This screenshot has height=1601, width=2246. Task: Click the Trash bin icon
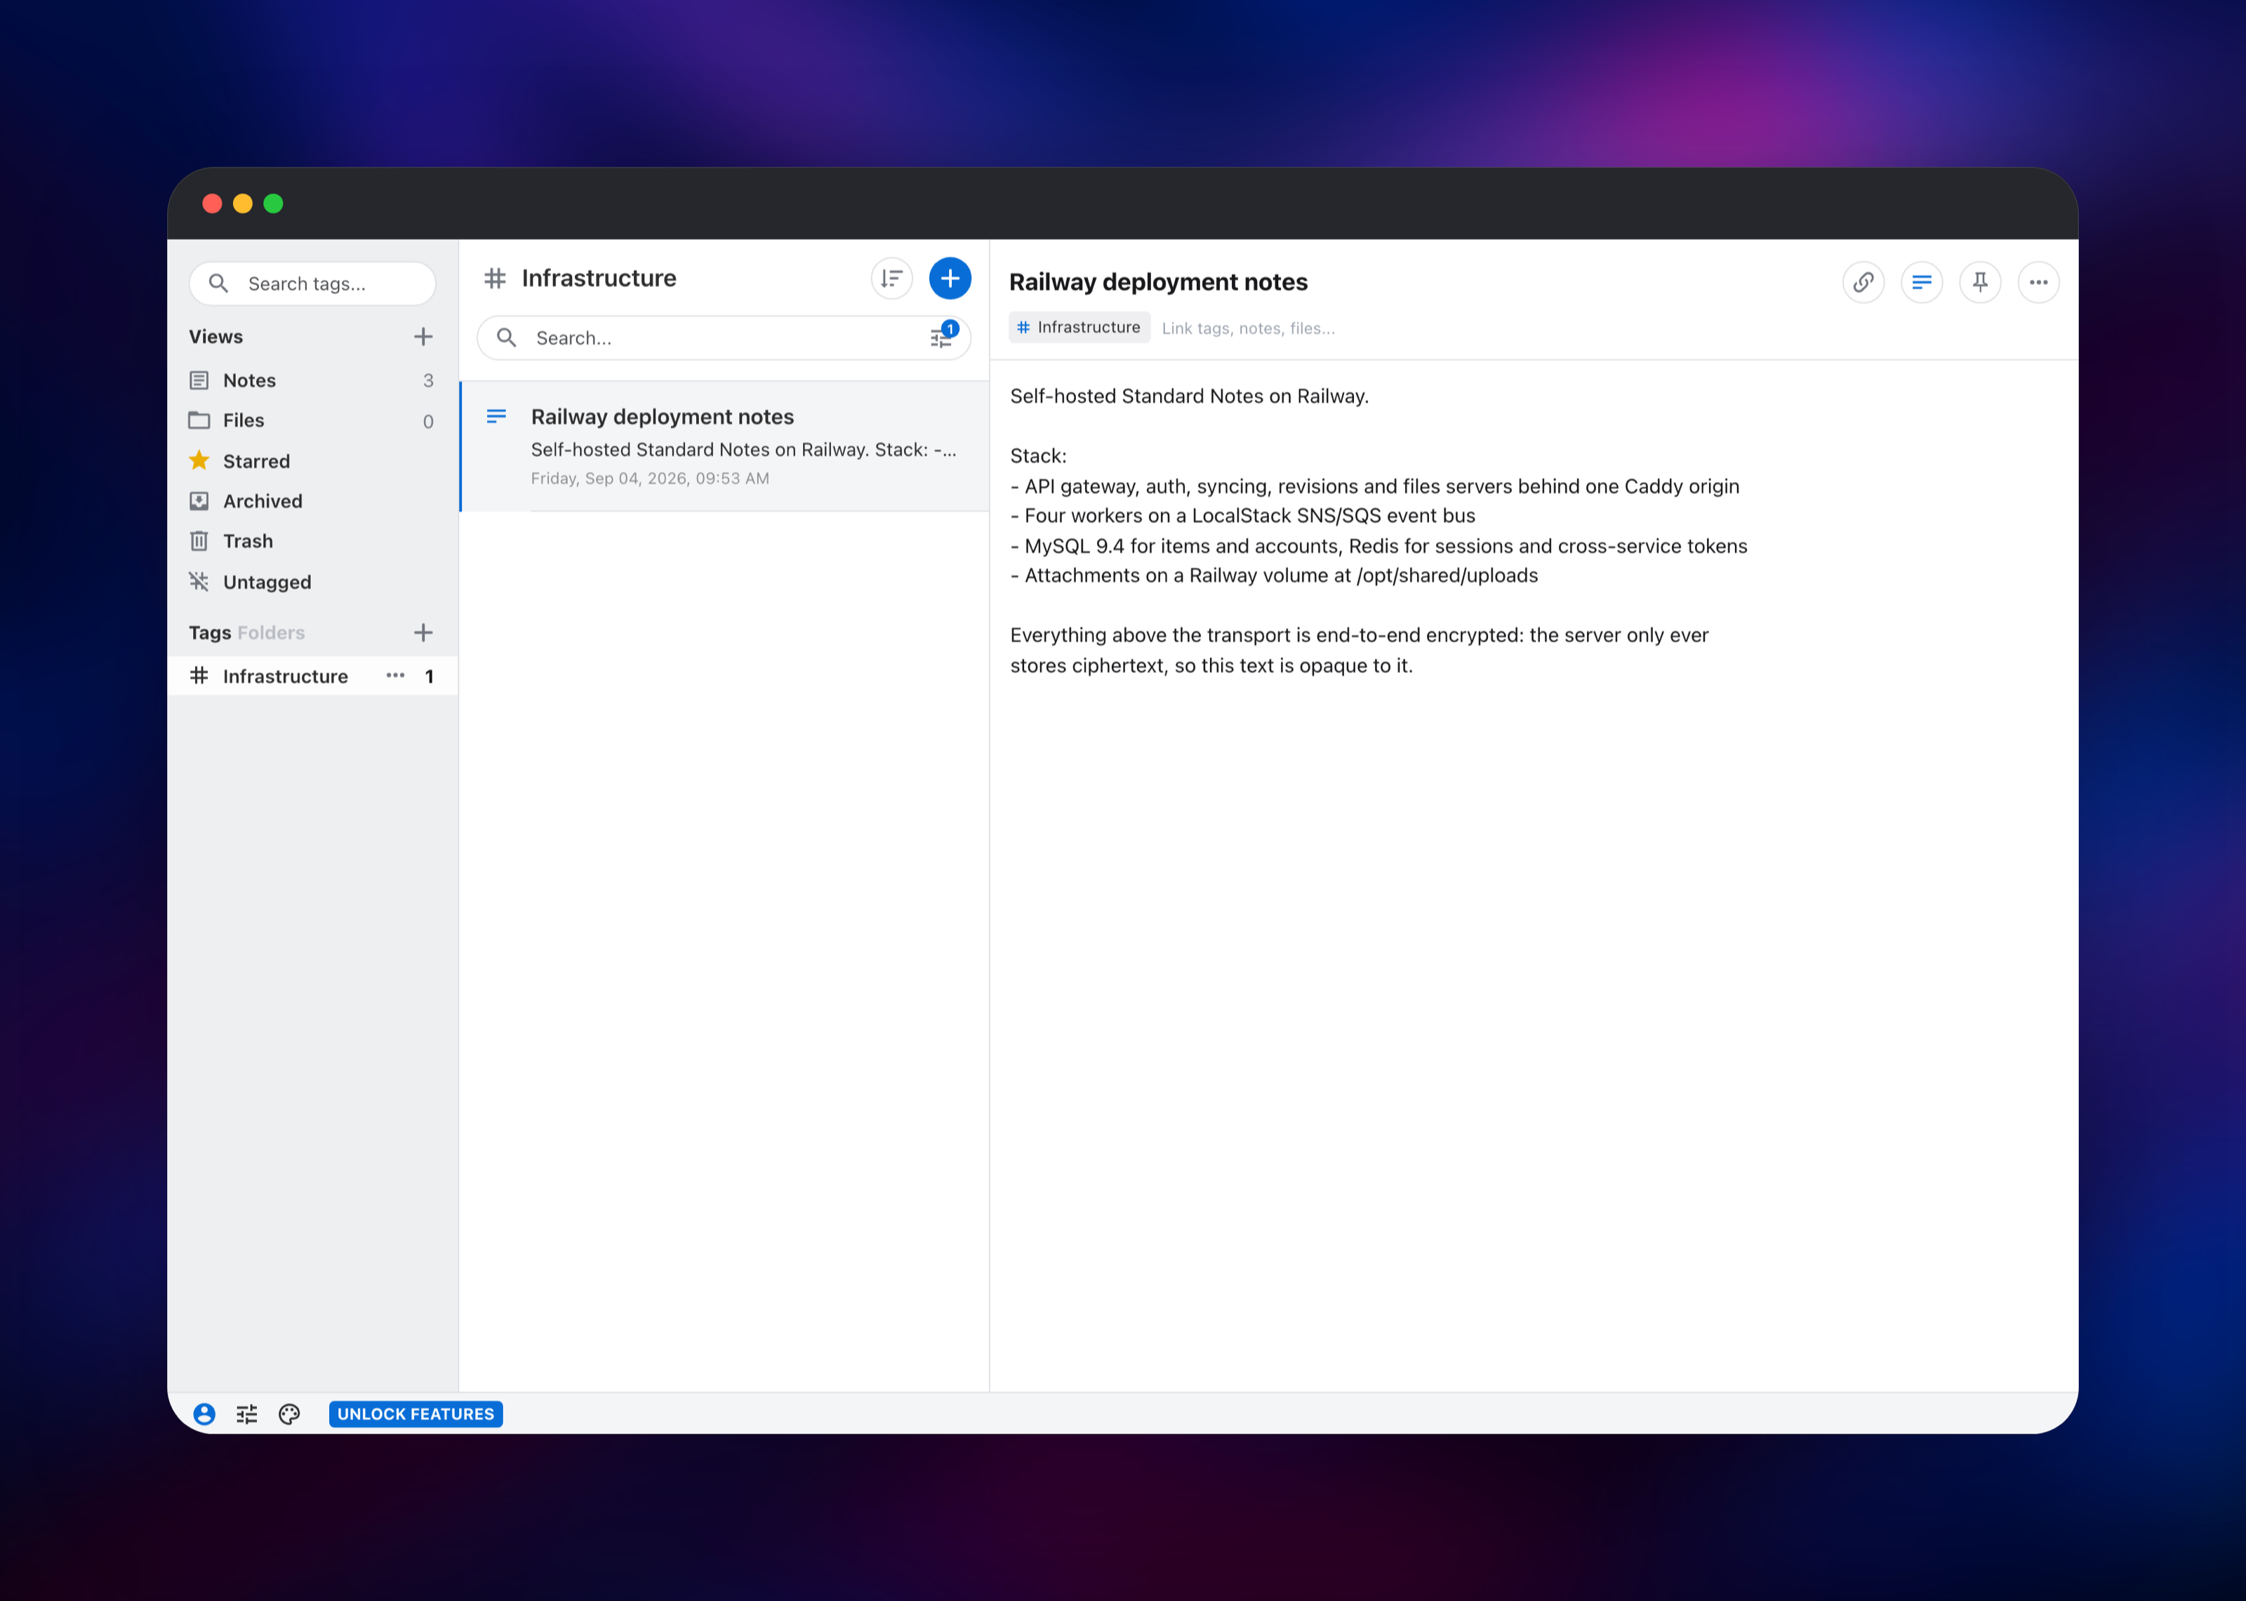coord(199,541)
